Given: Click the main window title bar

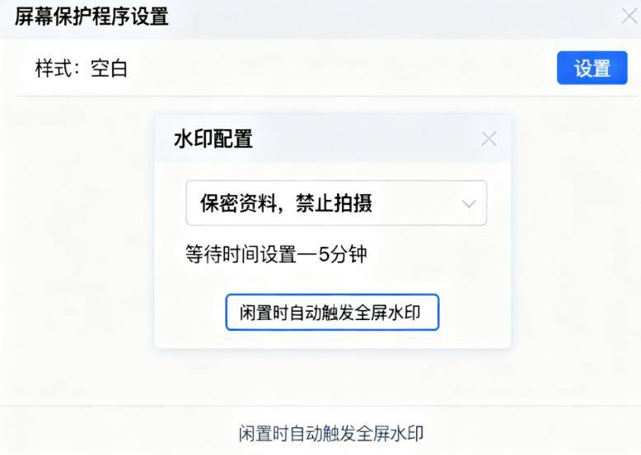Looking at the screenshot, I should point(371,16).
